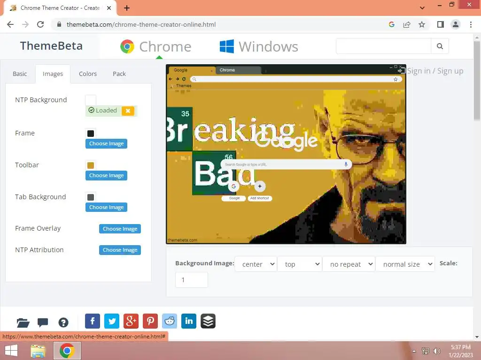This screenshot has height=360, width=481.
Task: Open the network icon in the system tray
Action: click(426, 351)
